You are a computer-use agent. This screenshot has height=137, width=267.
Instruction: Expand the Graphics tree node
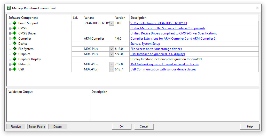coord(10,54)
